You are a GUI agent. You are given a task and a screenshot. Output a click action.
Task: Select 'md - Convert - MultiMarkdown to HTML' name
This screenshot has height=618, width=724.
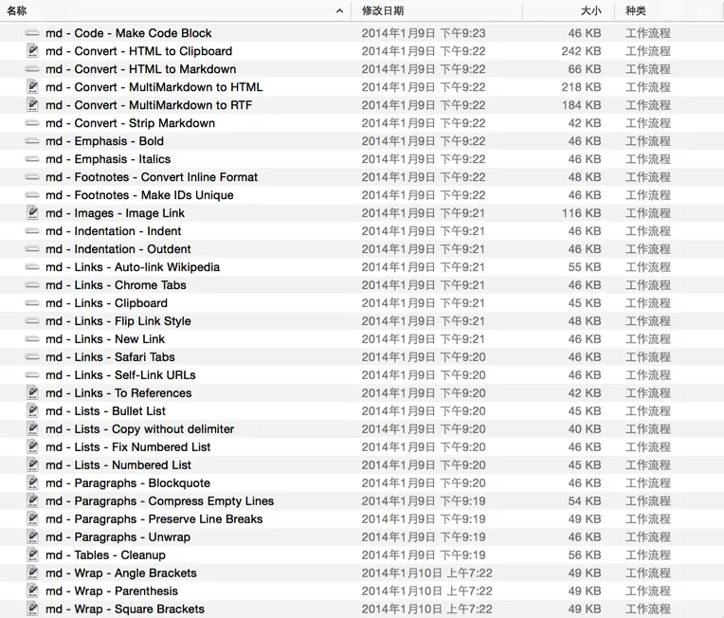(x=154, y=87)
